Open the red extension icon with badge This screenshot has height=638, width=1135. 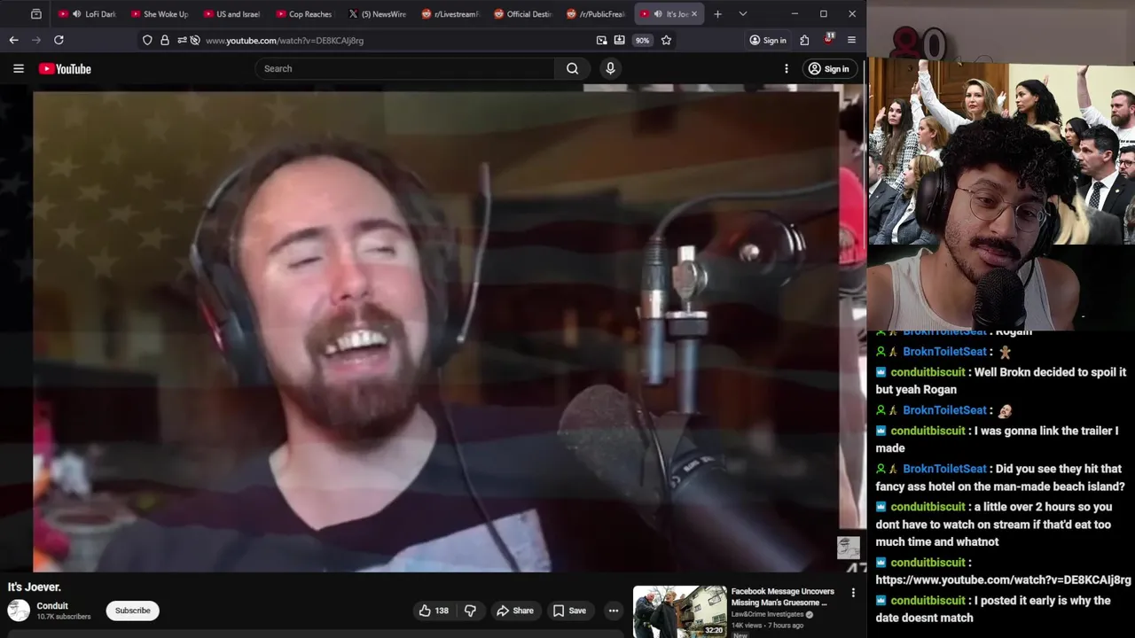pos(828,40)
